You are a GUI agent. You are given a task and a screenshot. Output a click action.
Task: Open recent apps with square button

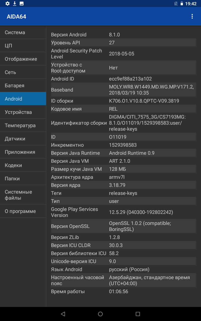coord(138,314)
